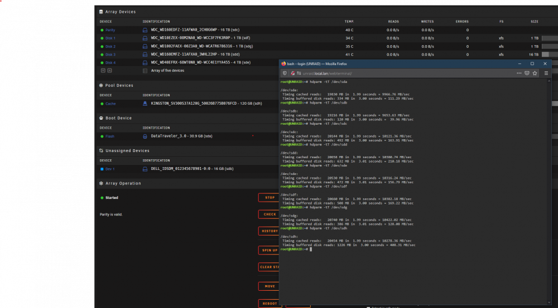558x308 pixels.
Task: Click the Parity disk drive icon
Action: [x=145, y=30]
